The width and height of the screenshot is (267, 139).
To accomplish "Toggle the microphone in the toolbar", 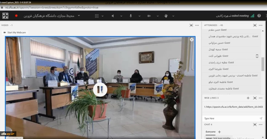I will pos(131,16).
